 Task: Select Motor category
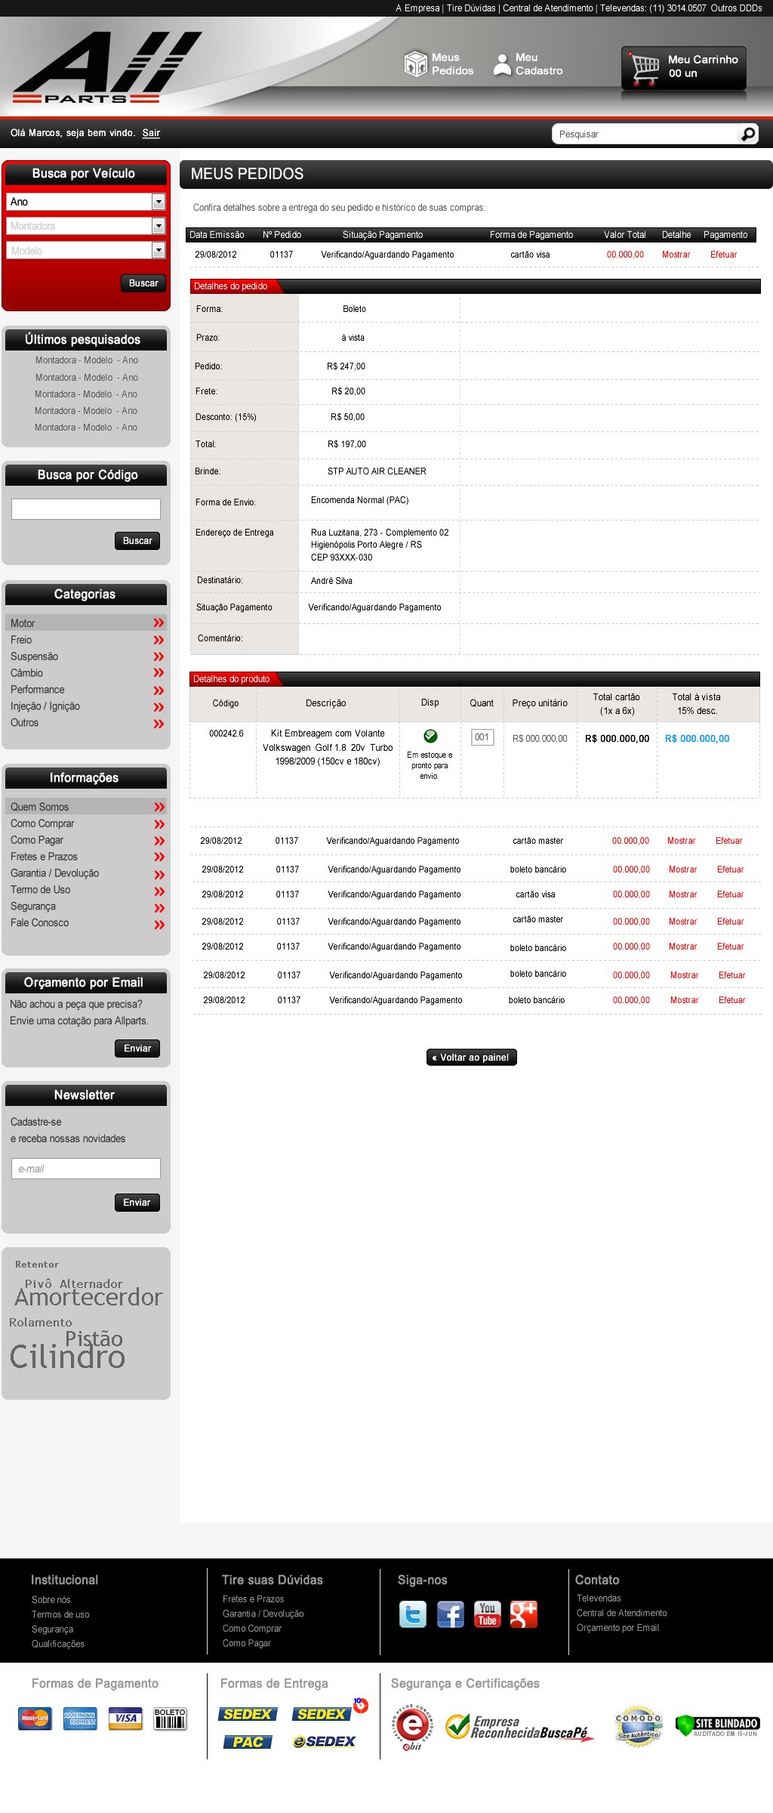[x=23, y=623]
